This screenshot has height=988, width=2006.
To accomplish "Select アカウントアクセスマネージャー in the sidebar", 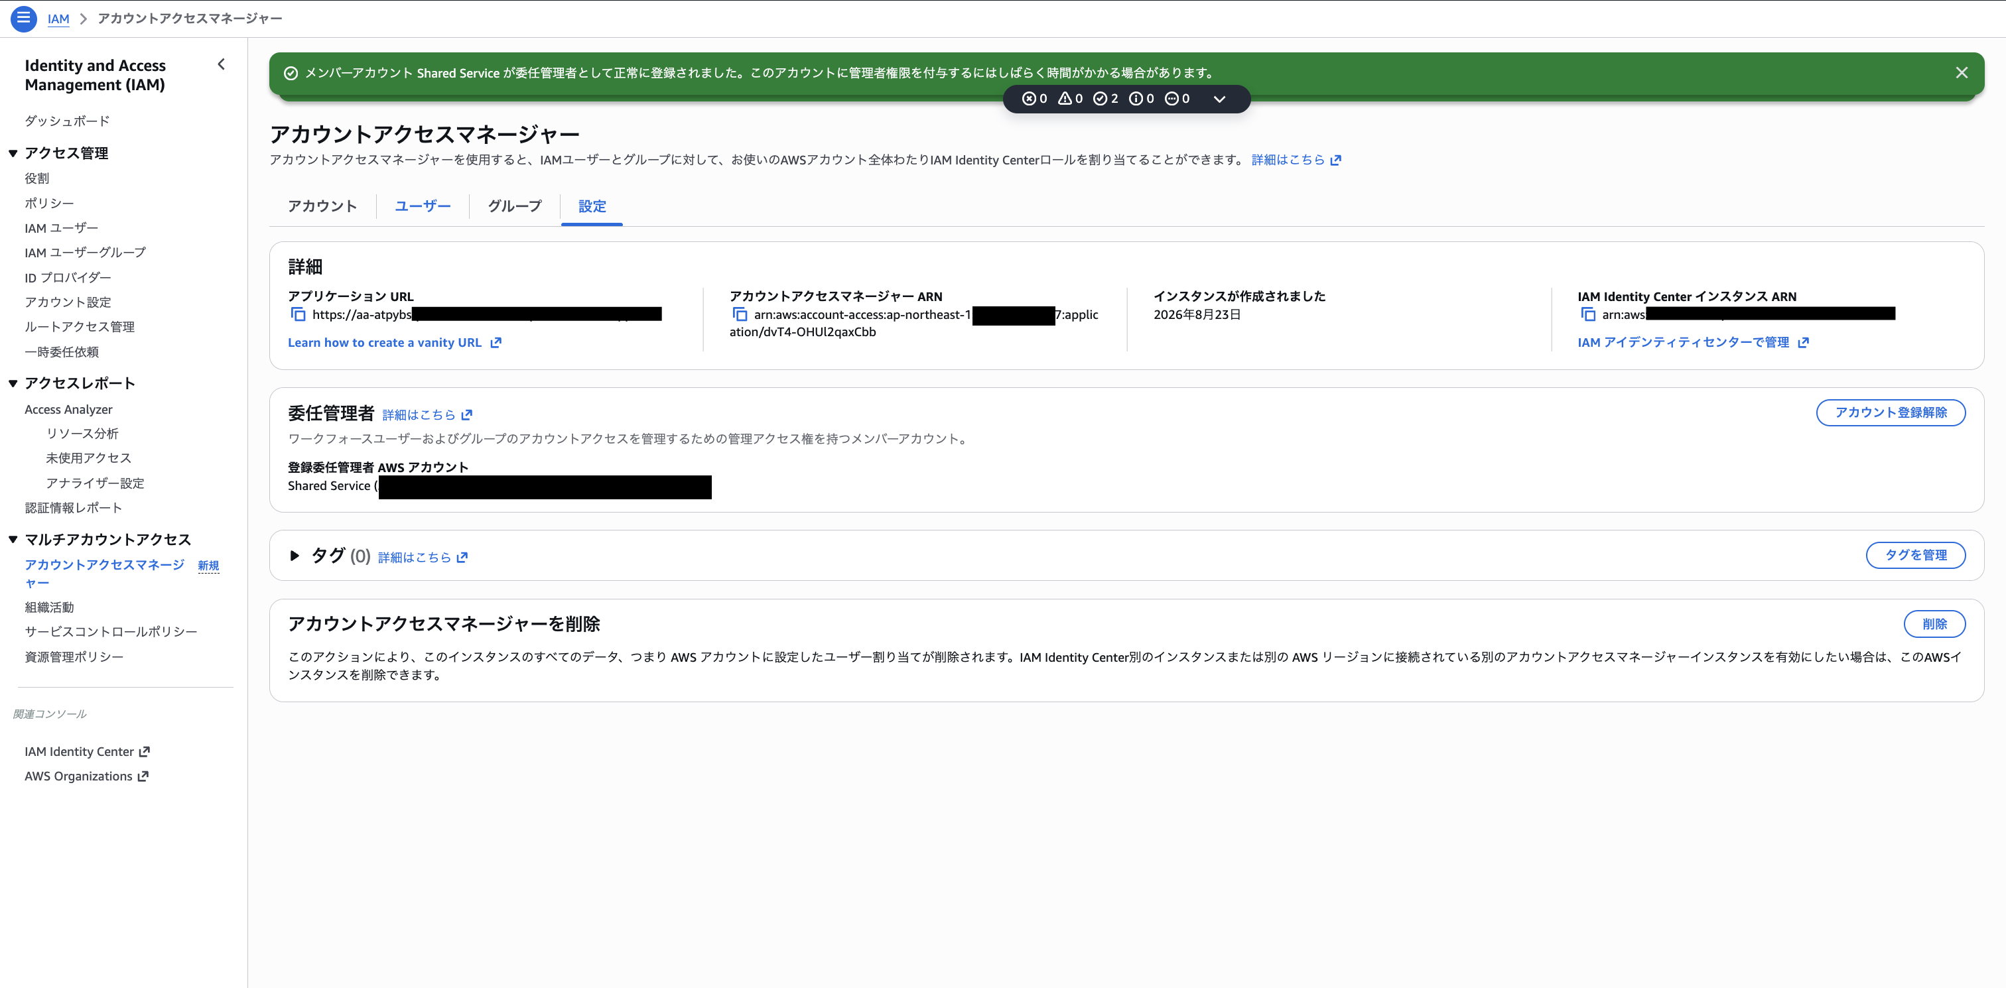I will [x=104, y=574].
